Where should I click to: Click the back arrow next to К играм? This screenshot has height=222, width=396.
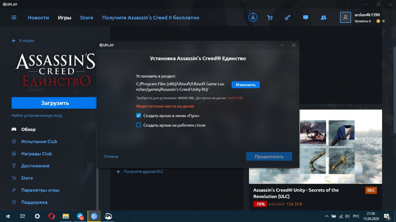click(14, 41)
